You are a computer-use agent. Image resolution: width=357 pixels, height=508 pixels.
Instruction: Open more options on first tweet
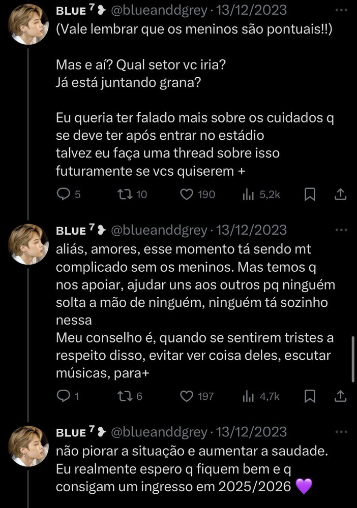pyautogui.click(x=341, y=10)
